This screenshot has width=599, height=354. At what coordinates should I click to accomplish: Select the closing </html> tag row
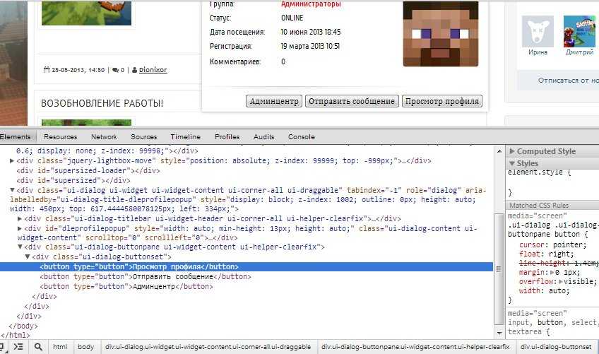point(16,335)
